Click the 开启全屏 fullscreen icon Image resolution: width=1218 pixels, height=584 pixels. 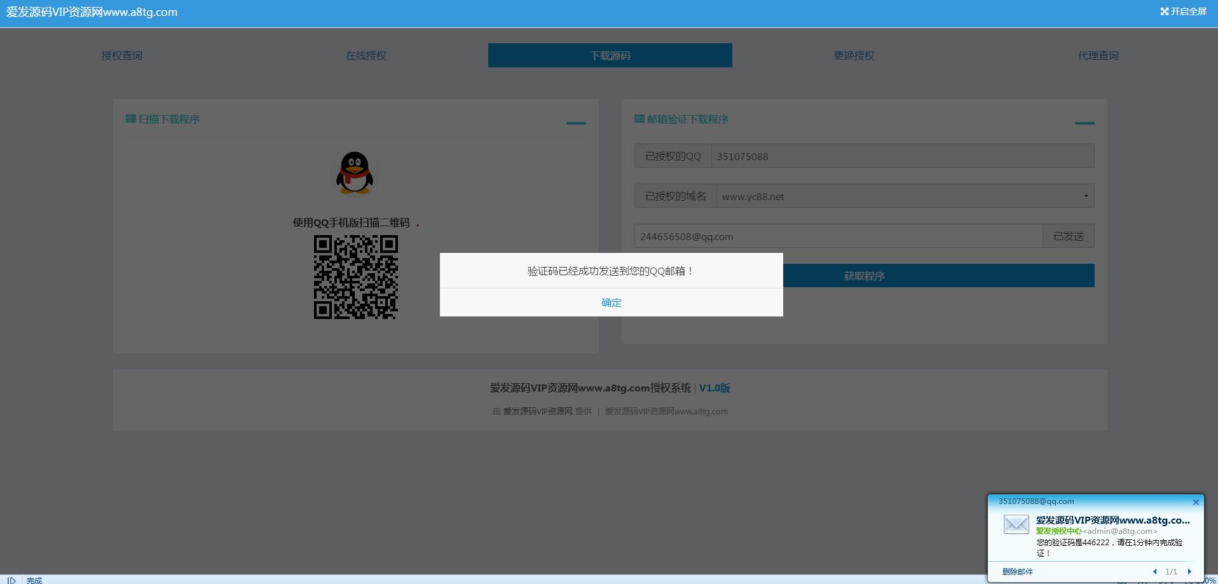1164,11
